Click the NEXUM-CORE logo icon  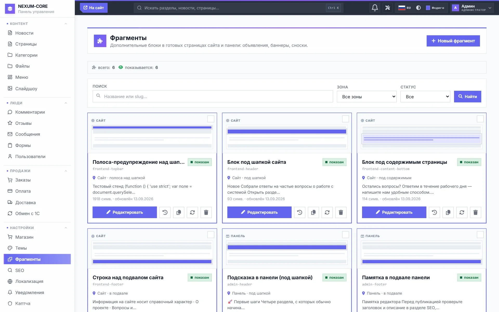click(x=10, y=9)
